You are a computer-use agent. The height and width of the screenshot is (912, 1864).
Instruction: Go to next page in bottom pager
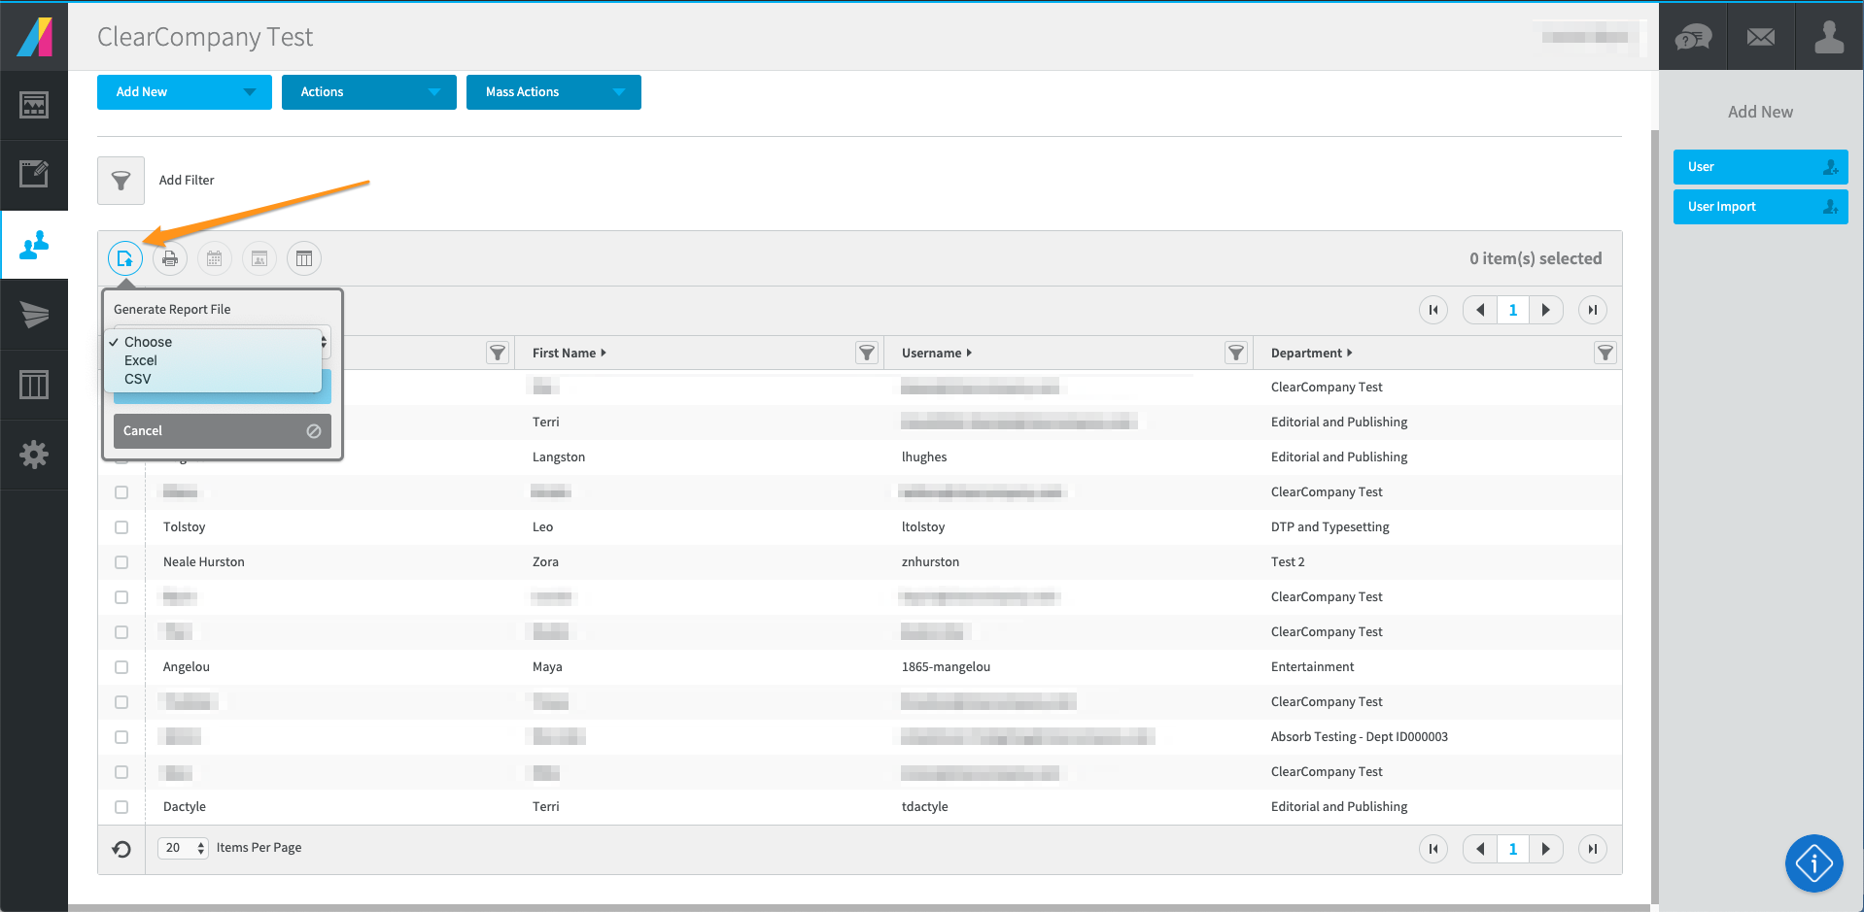(1546, 849)
